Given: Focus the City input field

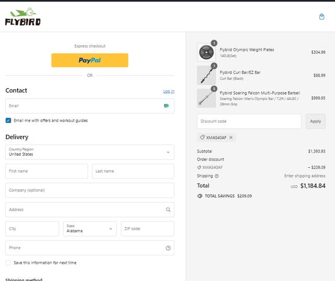Looking at the screenshot, I should [32, 229].
